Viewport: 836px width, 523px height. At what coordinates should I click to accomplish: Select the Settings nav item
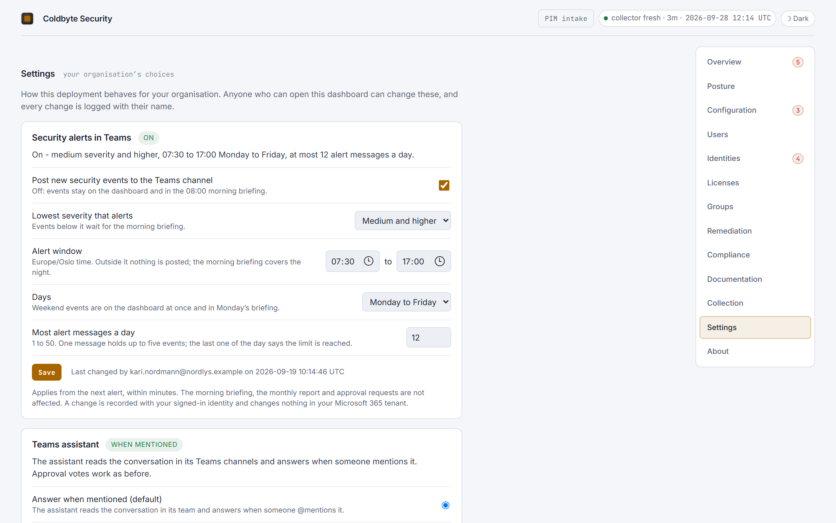(x=755, y=327)
